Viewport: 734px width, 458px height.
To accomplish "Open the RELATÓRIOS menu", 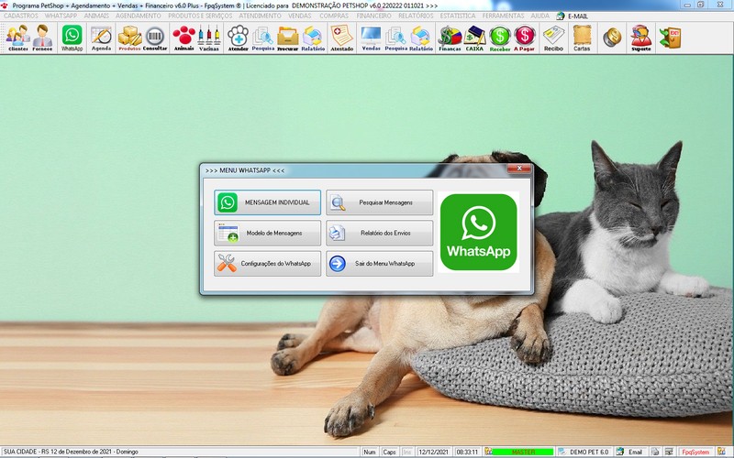I will [x=417, y=16].
